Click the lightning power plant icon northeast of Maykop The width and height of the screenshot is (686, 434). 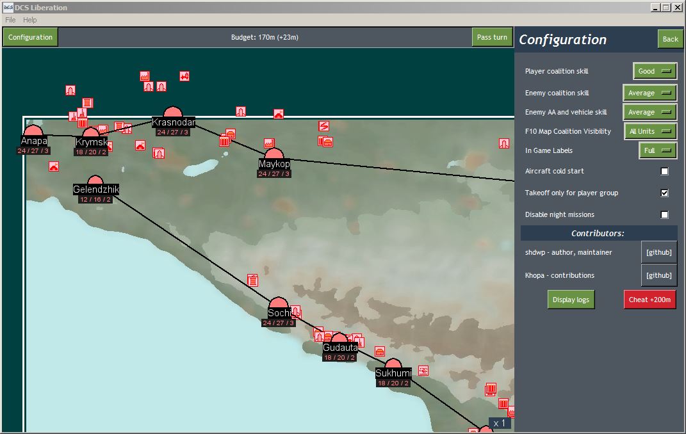point(323,126)
